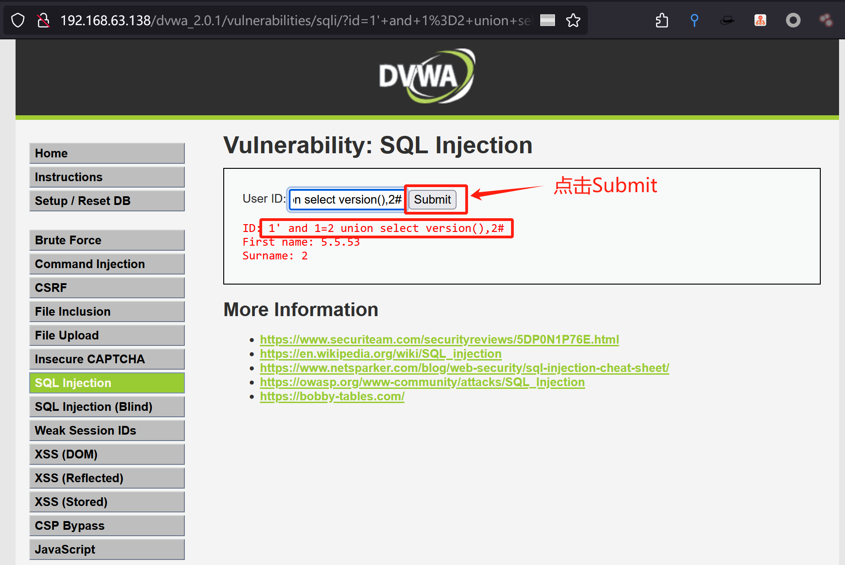Click the 'First name: 5.5.53' result text
Screen dimensions: 845x565
301,242
